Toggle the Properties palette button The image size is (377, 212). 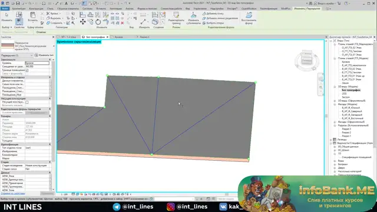[19, 22]
